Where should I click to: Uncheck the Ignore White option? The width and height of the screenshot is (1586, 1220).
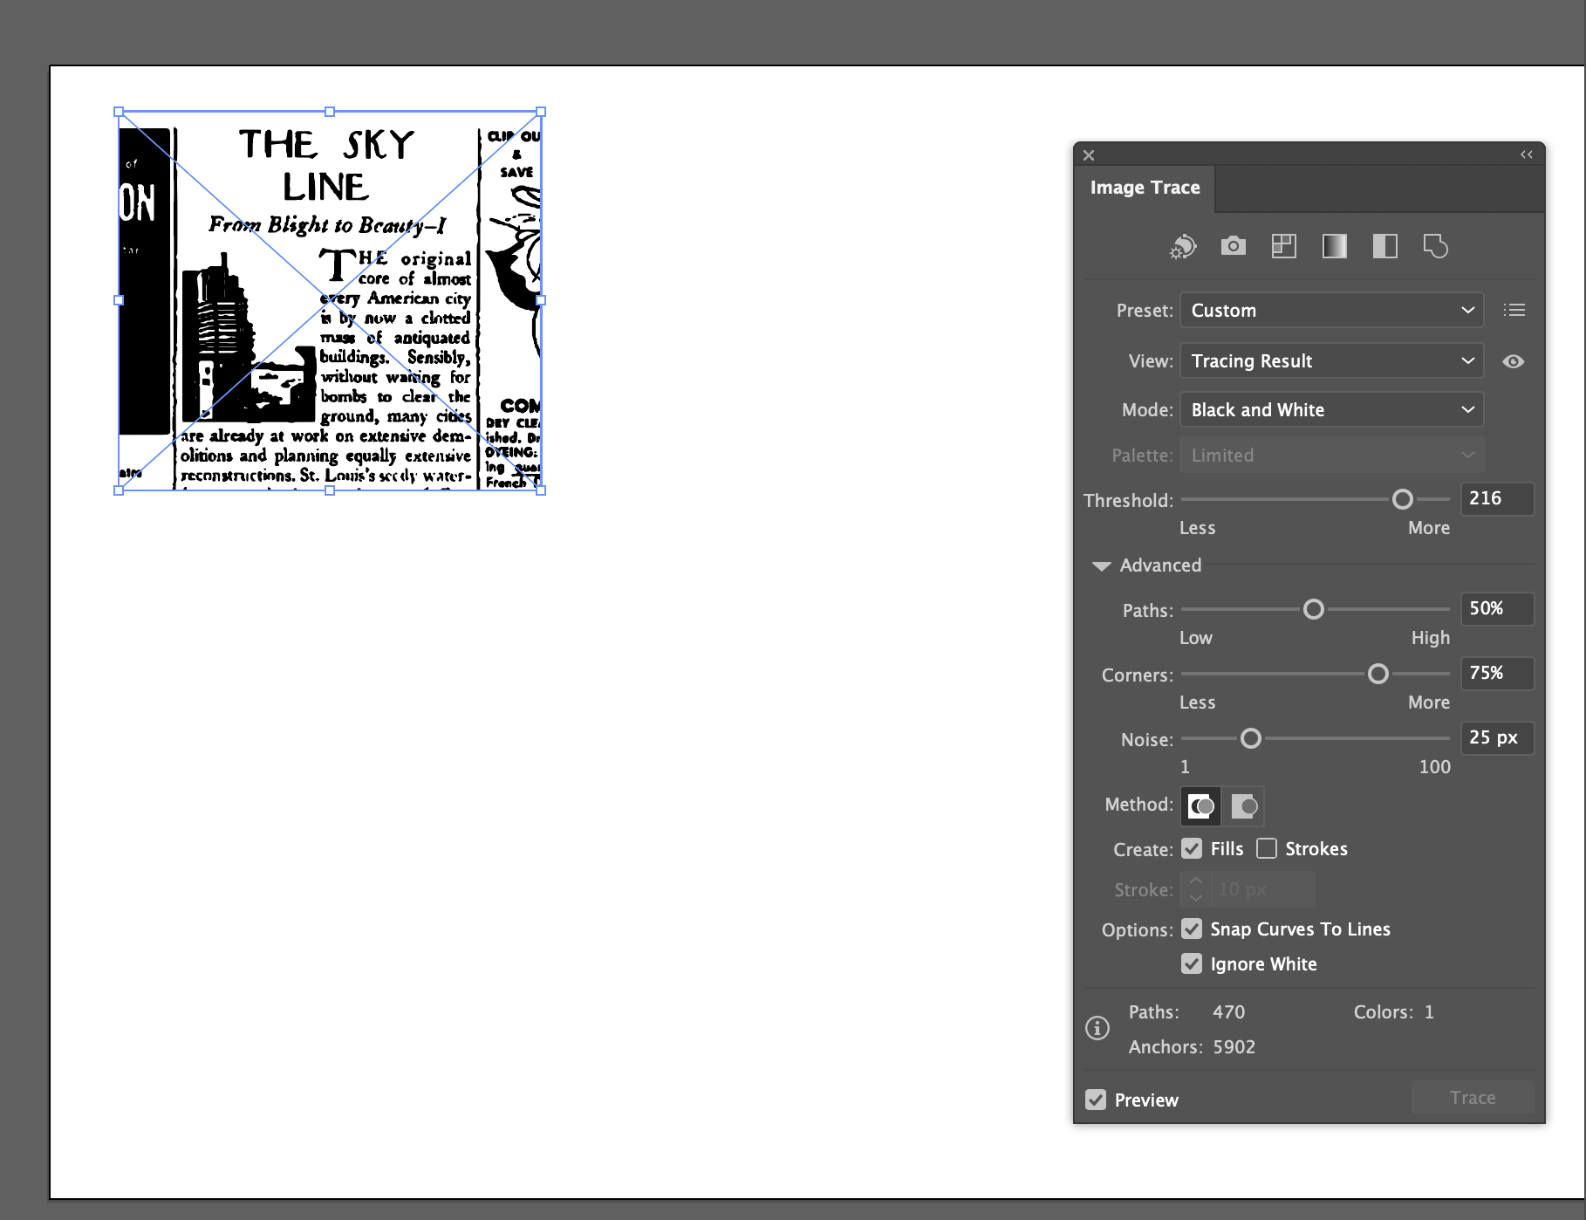tap(1192, 963)
